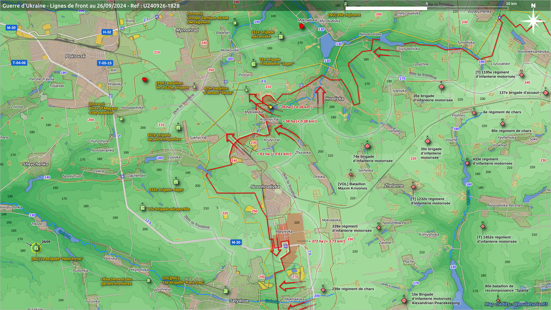Click the 74e brigade red diamond marker
Screen dimensions: 551x310
pos(367,146)
